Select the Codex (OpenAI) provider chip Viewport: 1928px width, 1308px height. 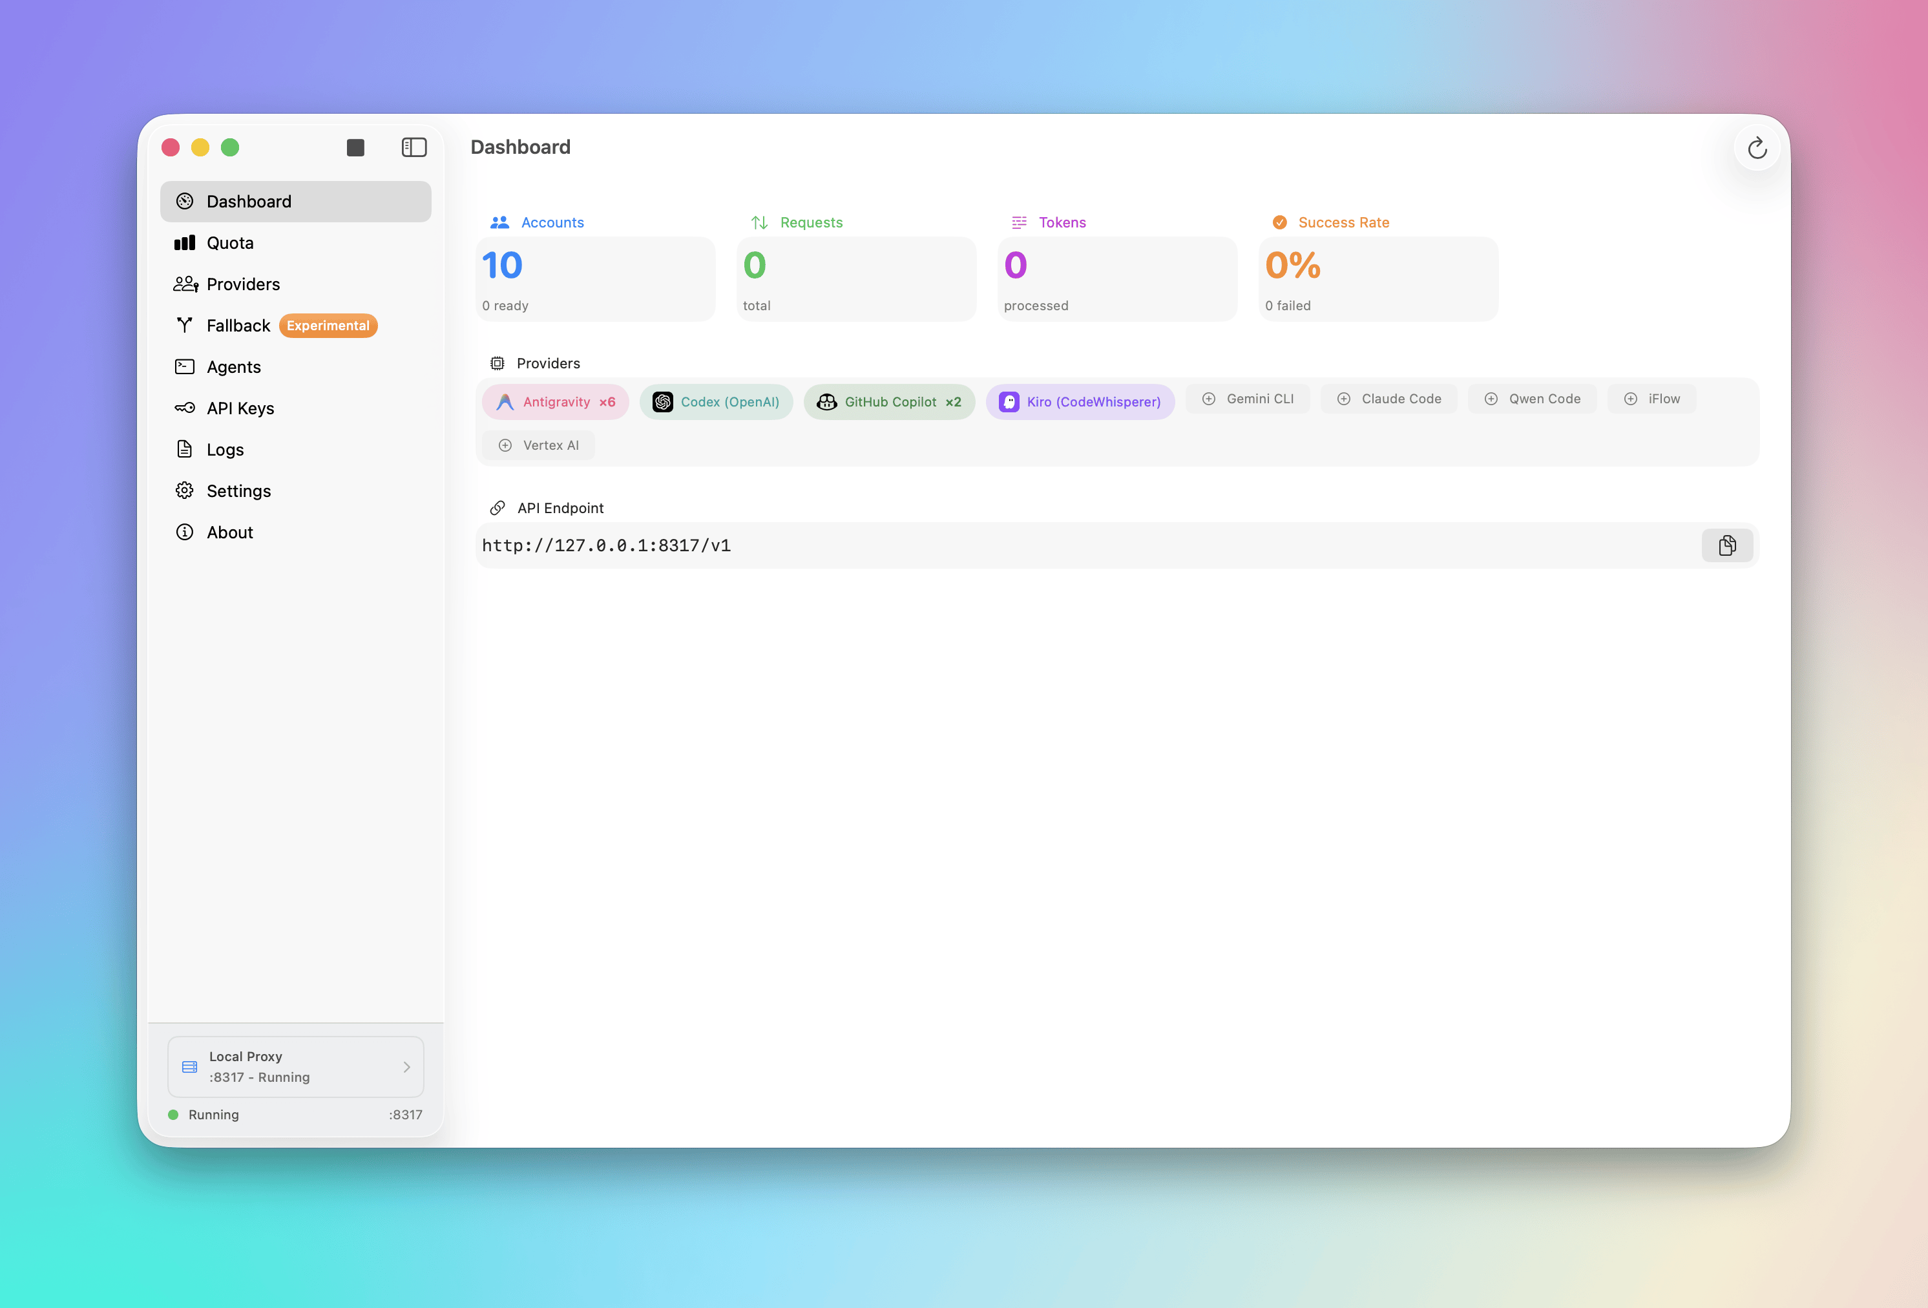point(716,402)
